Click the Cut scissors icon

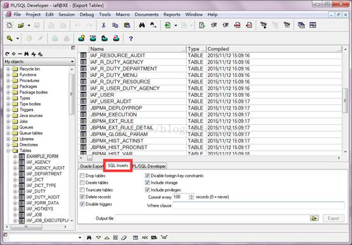[x=104, y=25]
